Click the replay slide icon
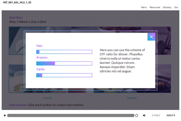The image size is (181, 121). point(137,116)
